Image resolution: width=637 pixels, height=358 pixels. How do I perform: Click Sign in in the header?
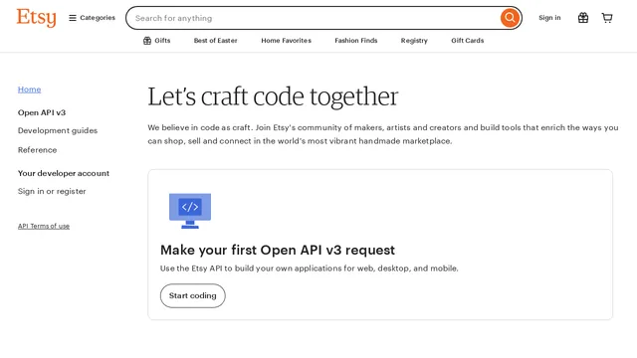tap(549, 18)
